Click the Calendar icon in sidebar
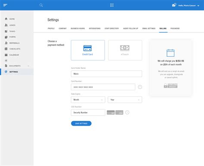204x166 pixels. tap(6, 55)
